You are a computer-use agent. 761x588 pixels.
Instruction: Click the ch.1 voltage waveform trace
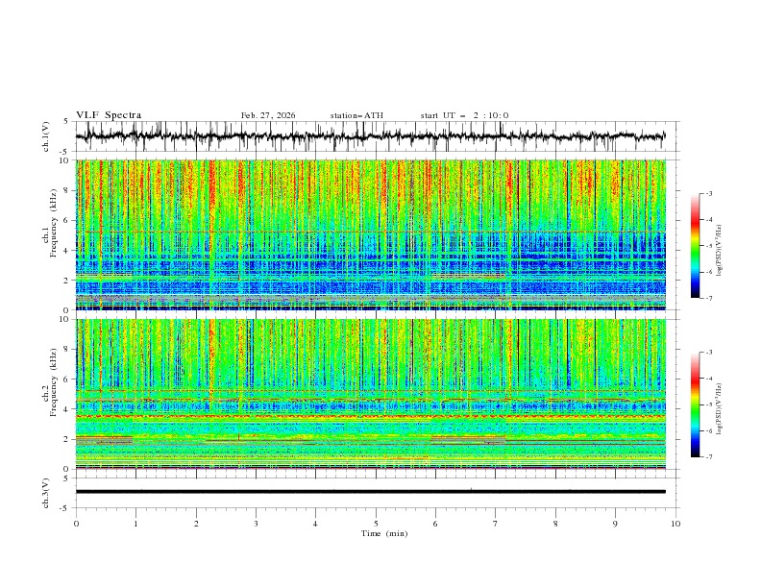[x=370, y=136]
